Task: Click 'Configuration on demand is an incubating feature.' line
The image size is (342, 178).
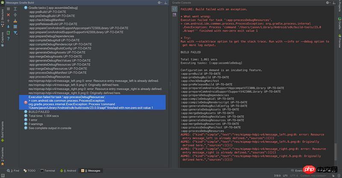Action: click(x=221, y=70)
